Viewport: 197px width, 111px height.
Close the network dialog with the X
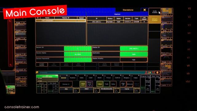[145, 10]
